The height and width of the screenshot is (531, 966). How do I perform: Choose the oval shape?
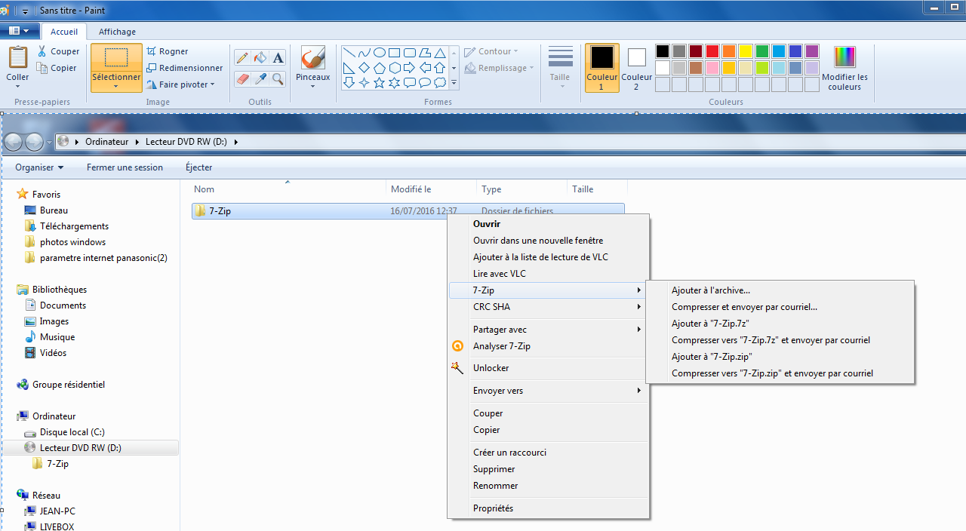[x=380, y=53]
